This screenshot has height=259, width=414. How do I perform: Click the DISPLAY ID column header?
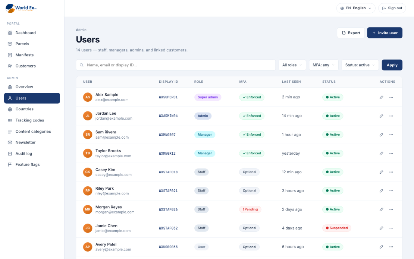tap(169, 82)
